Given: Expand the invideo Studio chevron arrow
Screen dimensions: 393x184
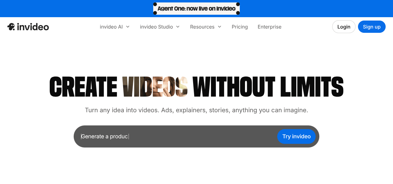Looking at the screenshot, I should click(x=178, y=27).
